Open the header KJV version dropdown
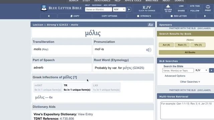Viewport: 214px width, 120px height. (x=119, y=9)
